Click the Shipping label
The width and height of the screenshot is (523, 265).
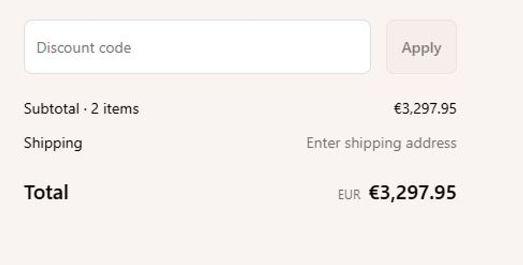pos(53,143)
